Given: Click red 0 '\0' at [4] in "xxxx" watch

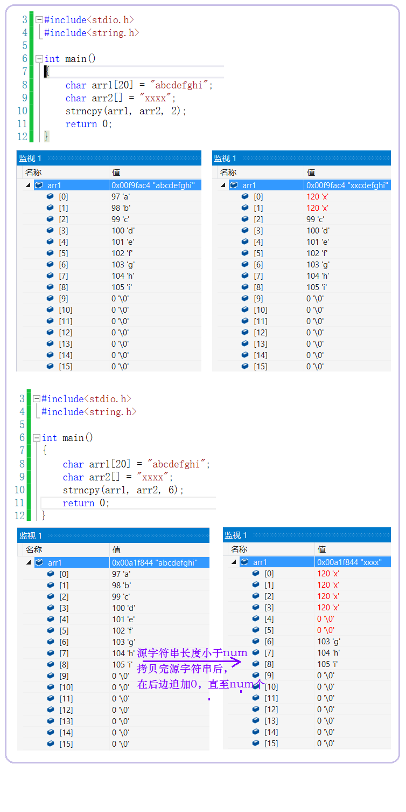Looking at the screenshot, I should tap(326, 618).
